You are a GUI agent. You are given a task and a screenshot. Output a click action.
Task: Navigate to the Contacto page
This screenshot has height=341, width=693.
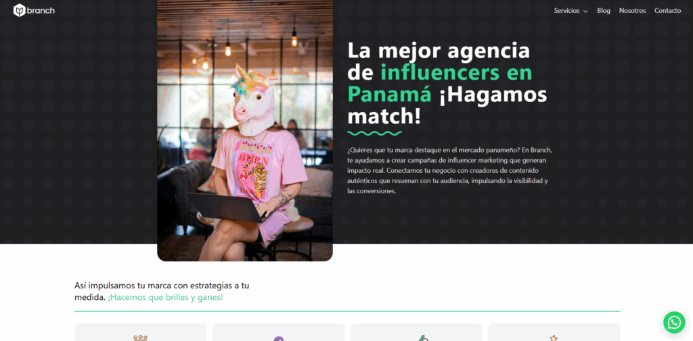(x=667, y=11)
